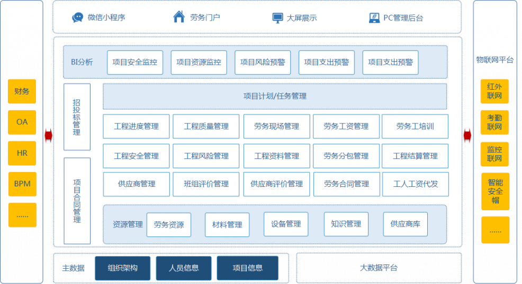Screen dimensions: 522x284
Task: Click the BPM yellow box
Action: [x=22, y=184]
